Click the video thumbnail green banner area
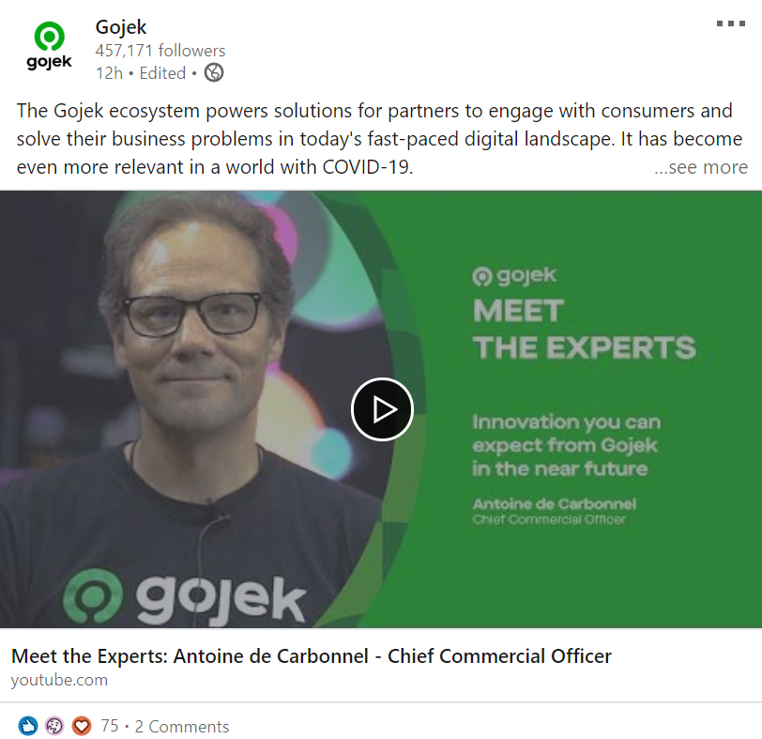 tap(583, 409)
